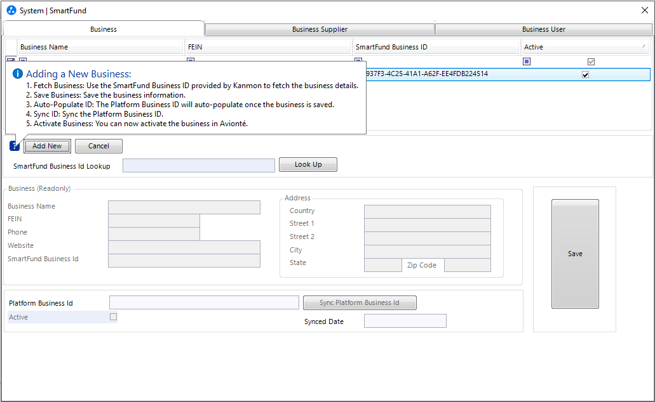Click the large Save button

tap(575, 254)
